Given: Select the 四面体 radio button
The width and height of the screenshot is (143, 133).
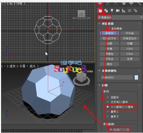Looking at the screenshot, I should tap(108, 97).
